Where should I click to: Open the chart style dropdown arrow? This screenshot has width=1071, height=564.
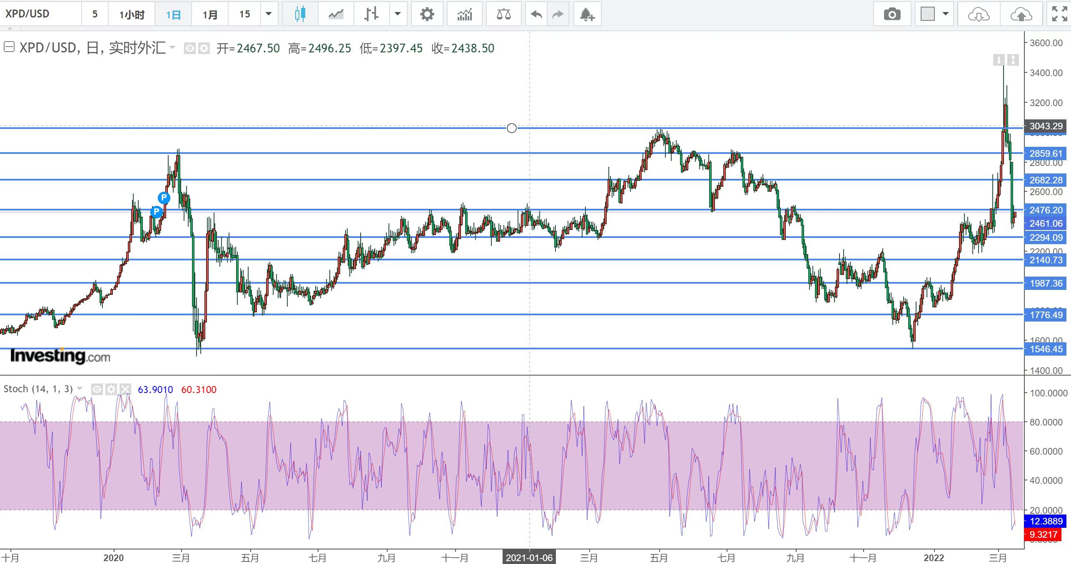(398, 14)
